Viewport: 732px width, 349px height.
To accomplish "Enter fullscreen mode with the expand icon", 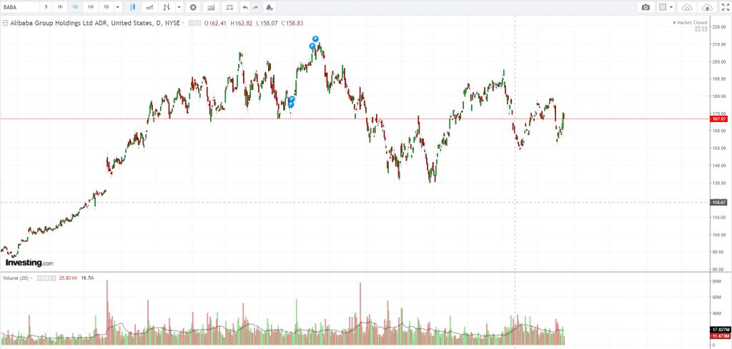I will [724, 7].
